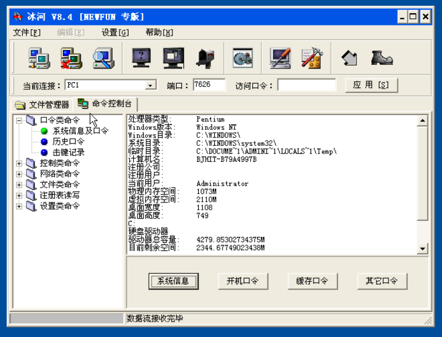
Task: Click the 'Administrator' current user value
Action: pyautogui.click(x=222, y=184)
